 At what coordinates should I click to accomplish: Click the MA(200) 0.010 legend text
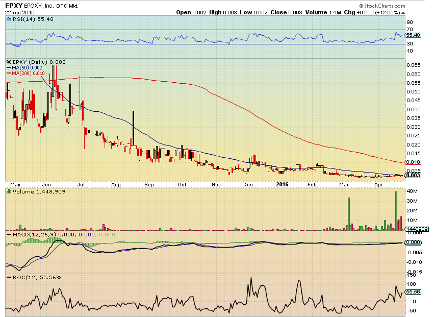tap(28, 74)
